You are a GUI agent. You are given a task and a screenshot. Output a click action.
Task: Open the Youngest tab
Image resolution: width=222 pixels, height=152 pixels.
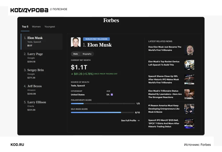50,27
